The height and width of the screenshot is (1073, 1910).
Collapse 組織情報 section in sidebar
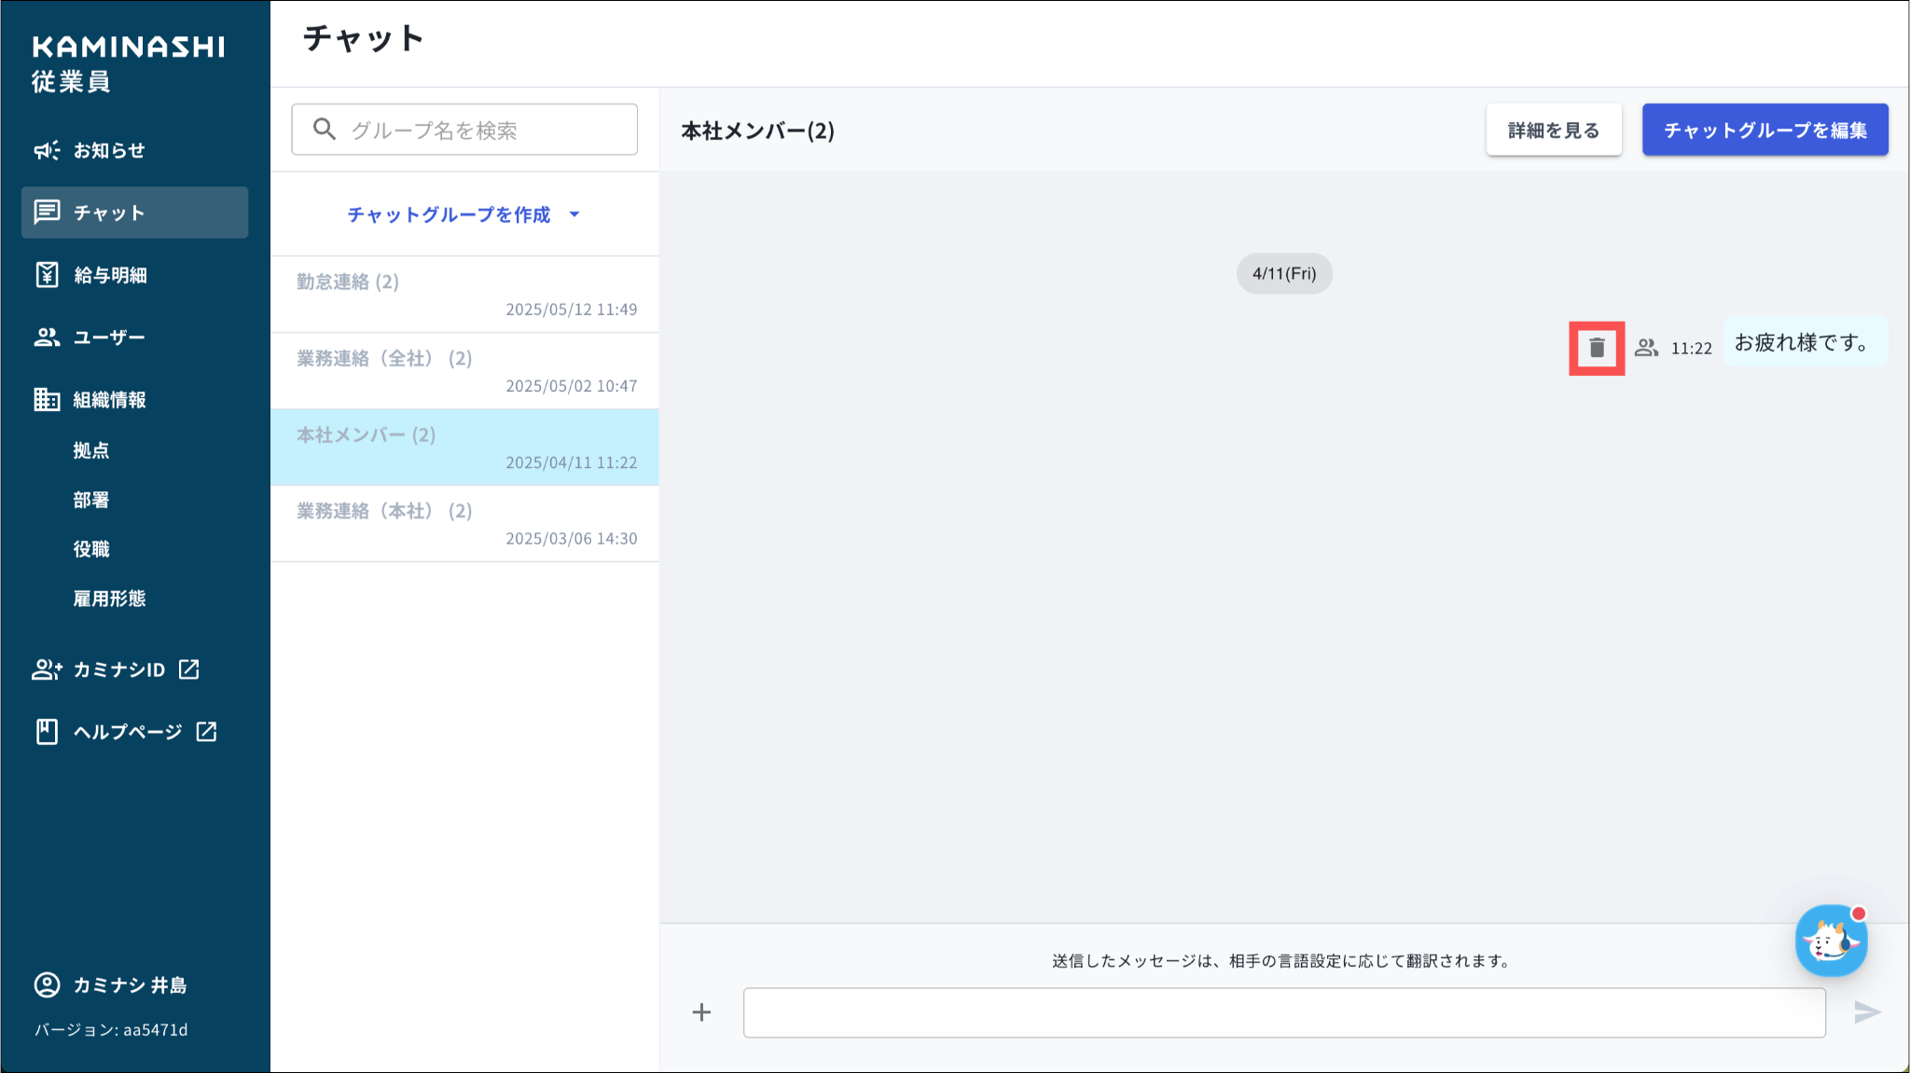(x=109, y=400)
